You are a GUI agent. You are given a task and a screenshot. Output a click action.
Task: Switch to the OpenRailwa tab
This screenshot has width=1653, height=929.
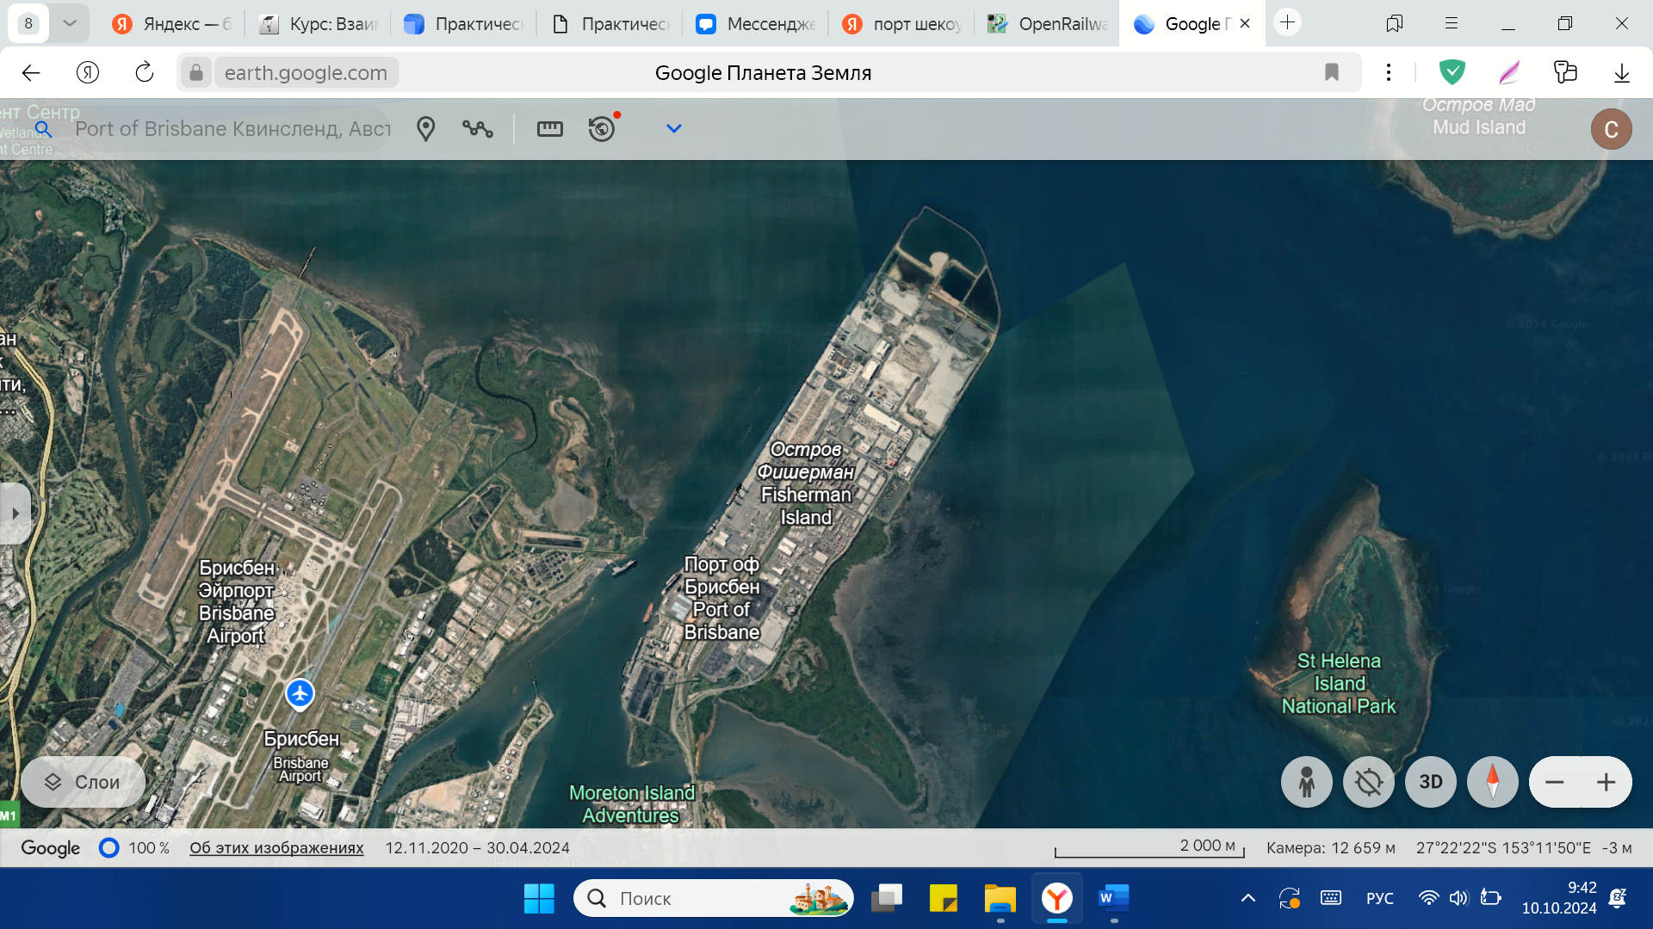1048,24
